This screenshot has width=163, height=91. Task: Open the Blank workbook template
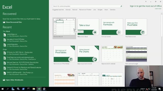pos(64,28)
